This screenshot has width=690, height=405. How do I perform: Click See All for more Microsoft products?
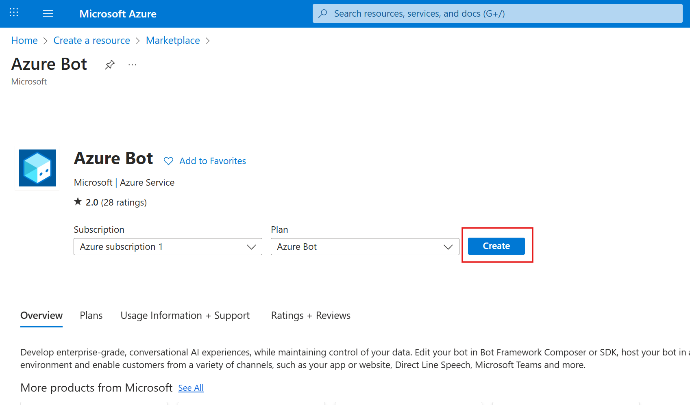pos(191,388)
